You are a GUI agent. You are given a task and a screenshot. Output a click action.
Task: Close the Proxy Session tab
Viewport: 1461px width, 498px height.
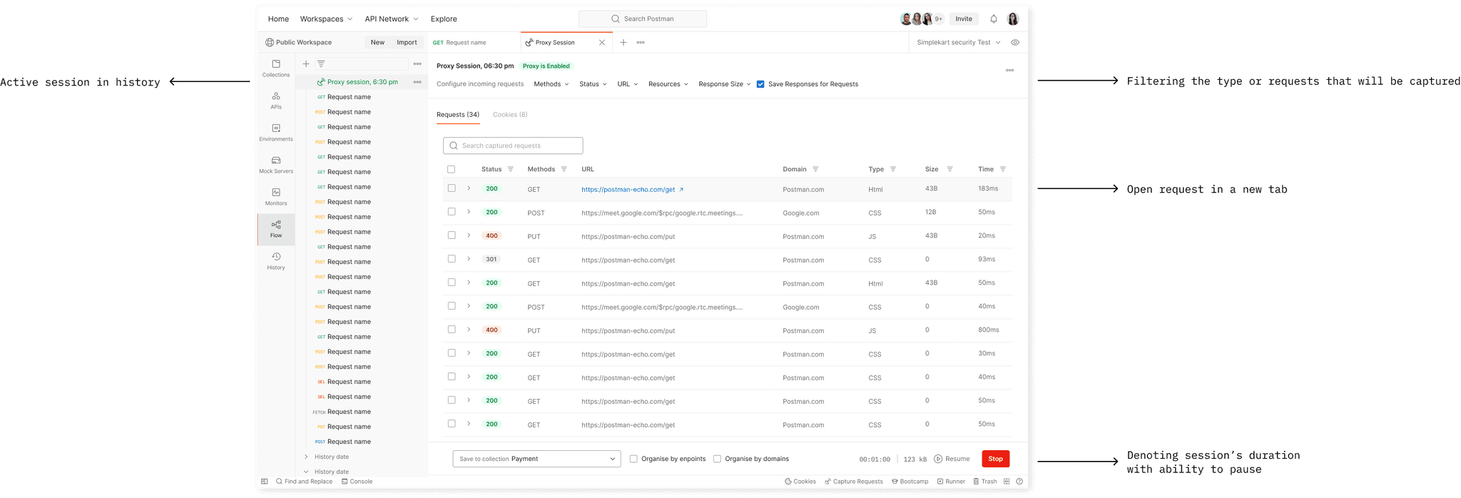tap(602, 43)
